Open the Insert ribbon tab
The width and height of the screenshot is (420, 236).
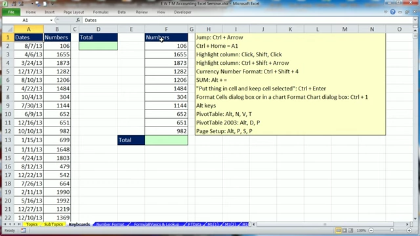pos(50,12)
